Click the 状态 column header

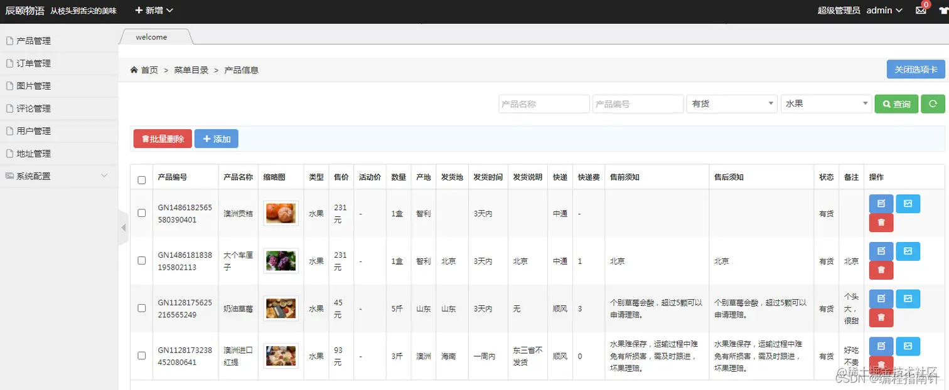826,177
